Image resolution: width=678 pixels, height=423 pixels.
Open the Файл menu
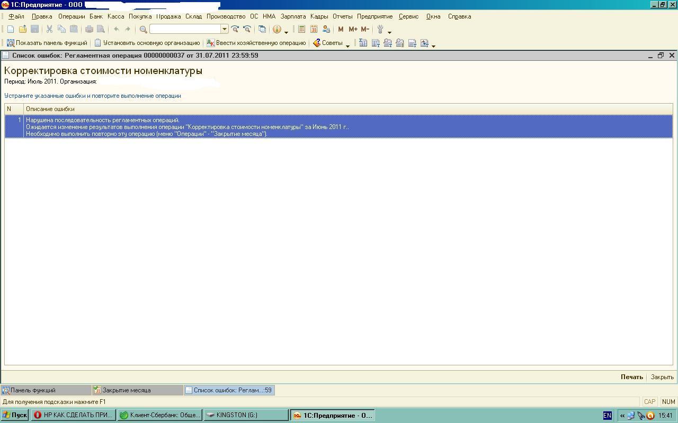(16, 16)
